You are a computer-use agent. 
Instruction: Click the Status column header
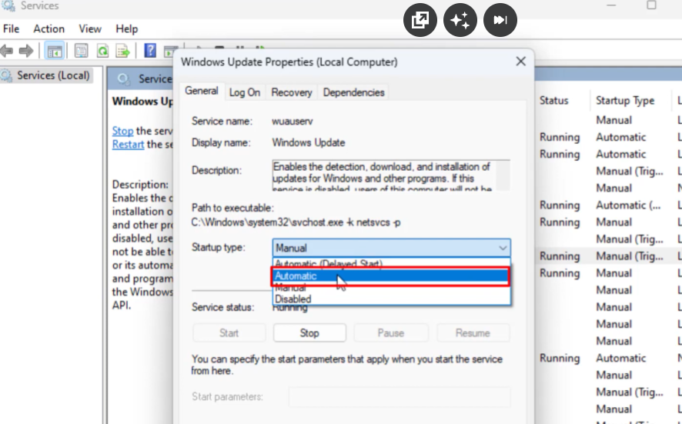point(554,101)
